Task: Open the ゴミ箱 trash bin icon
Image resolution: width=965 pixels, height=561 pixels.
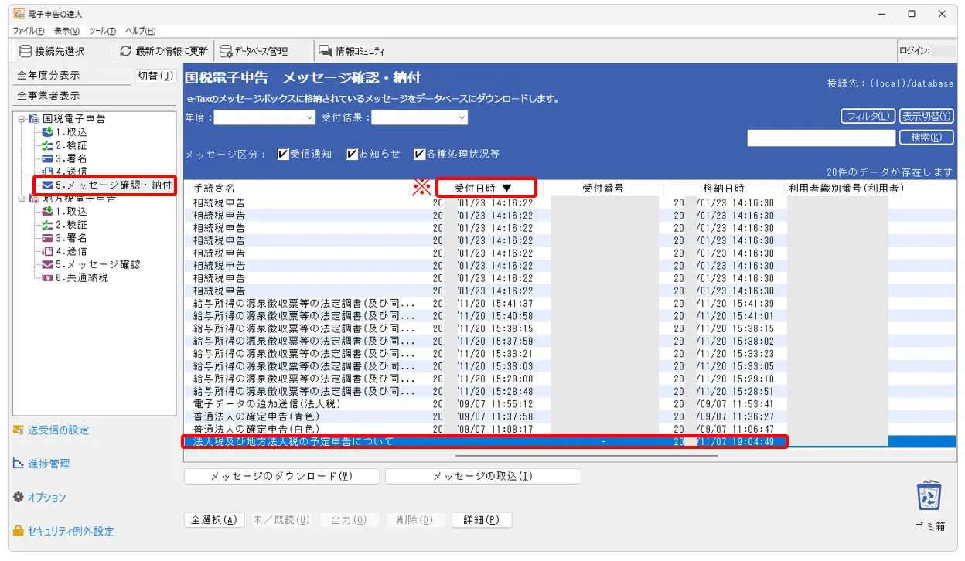Action: [x=929, y=496]
